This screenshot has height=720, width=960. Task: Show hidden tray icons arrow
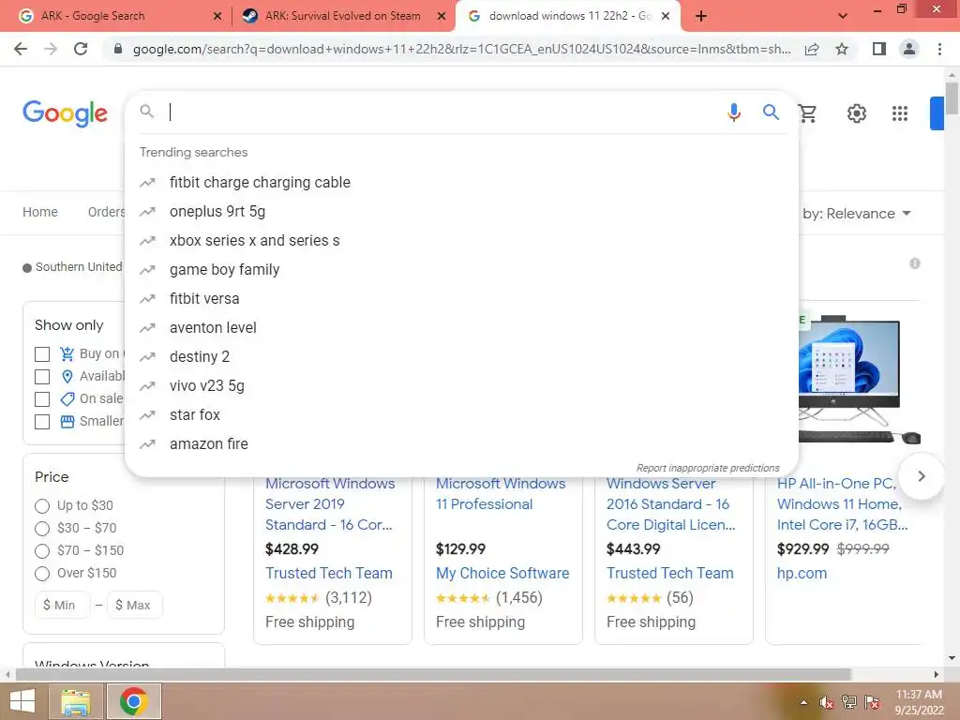(x=803, y=703)
